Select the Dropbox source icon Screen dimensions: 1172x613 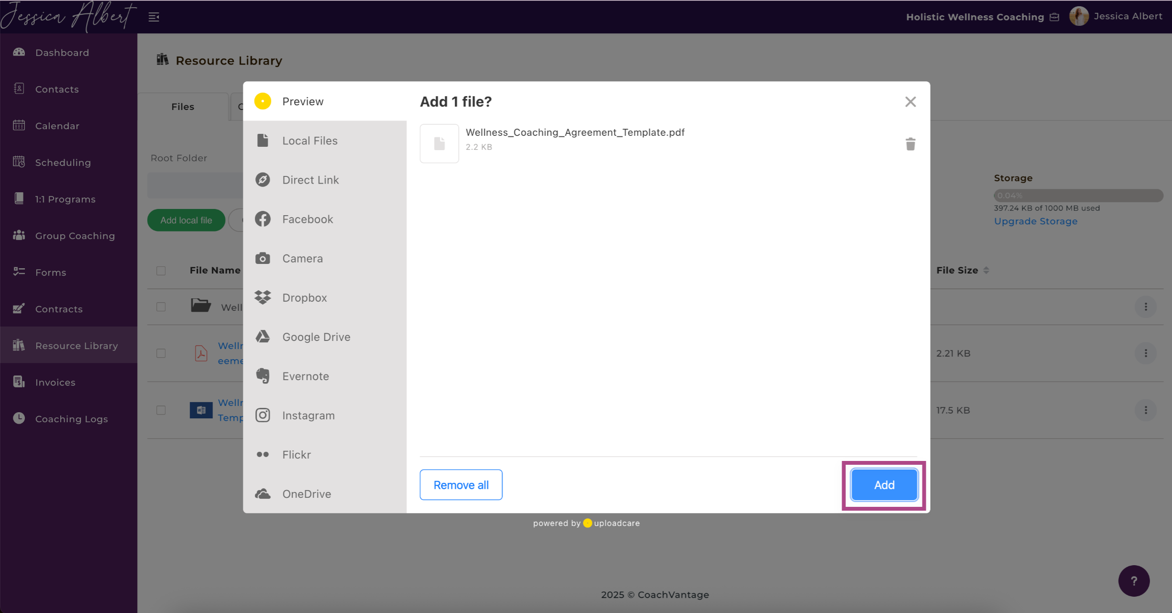[263, 297]
